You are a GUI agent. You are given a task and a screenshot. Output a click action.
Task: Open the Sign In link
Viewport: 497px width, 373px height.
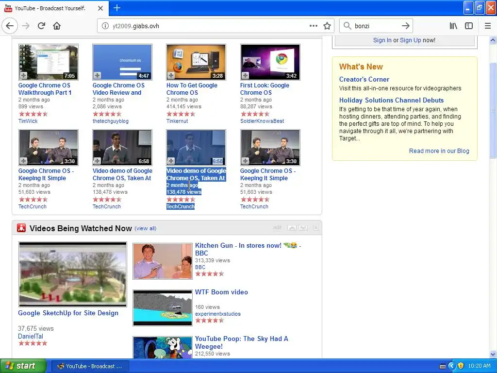(382, 40)
